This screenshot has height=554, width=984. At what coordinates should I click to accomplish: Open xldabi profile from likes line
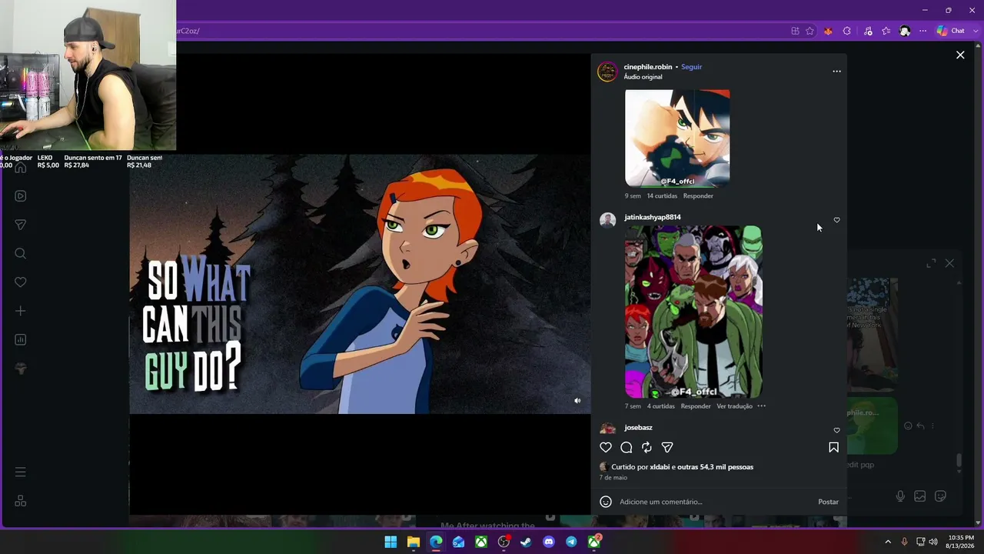pyautogui.click(x=660, y=467)
